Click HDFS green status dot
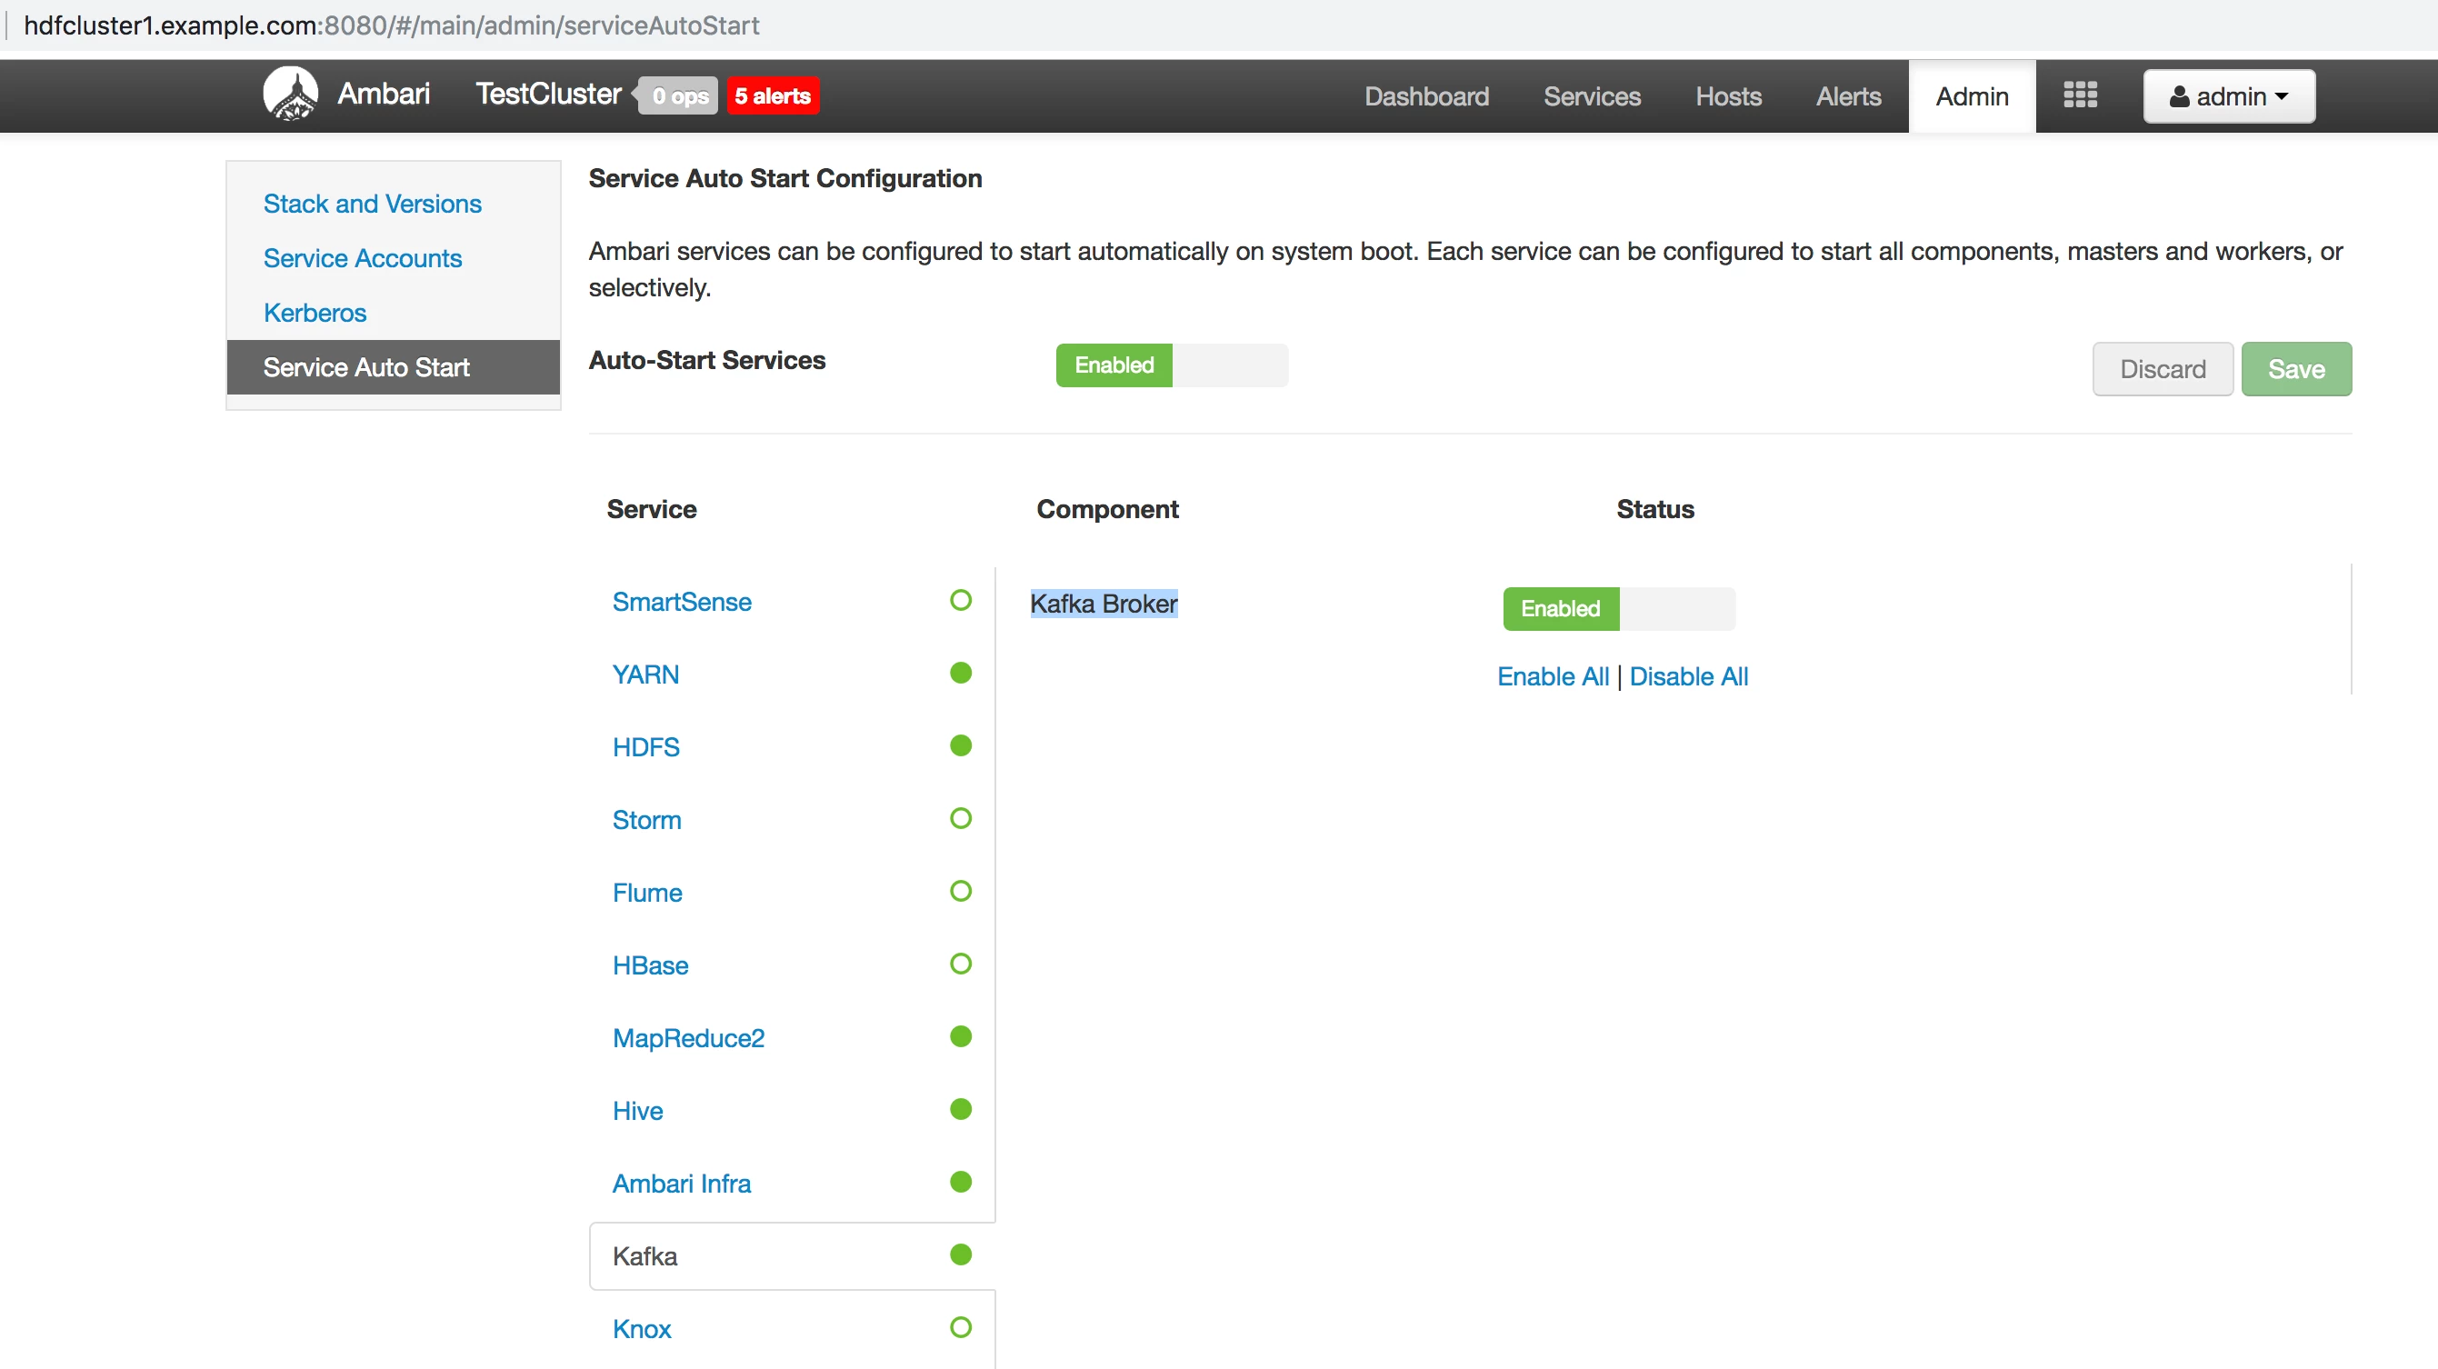The height and width of the screenshot is (1369, 2438). pos(961,746)
